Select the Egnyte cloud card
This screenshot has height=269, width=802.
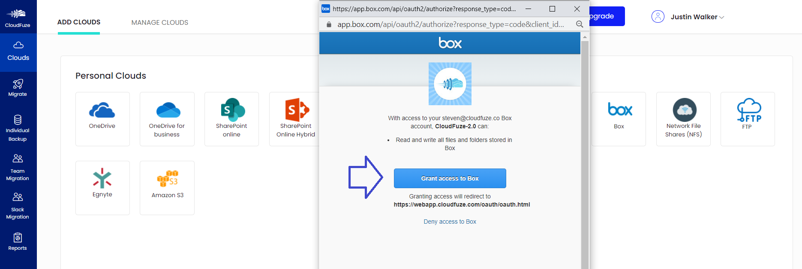point(102,188)
